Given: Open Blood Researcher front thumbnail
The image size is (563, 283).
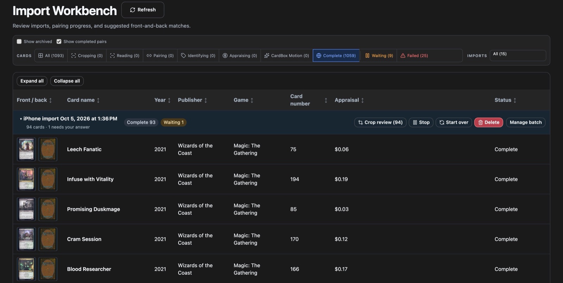Looking at the screenshot, I should coord(26,269).
